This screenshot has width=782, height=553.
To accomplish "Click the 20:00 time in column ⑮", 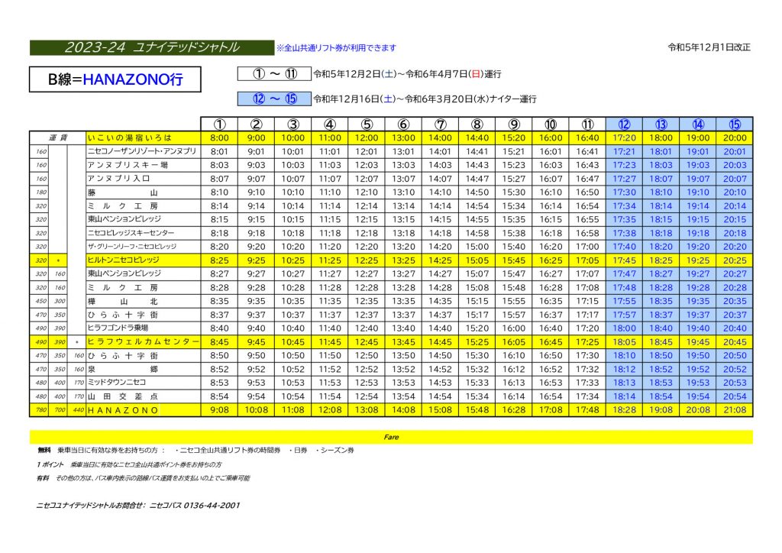I will [735, 137].
